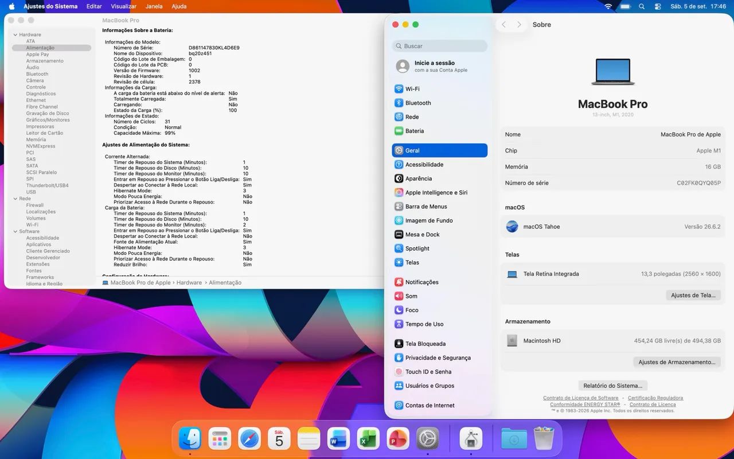Open Bateria settings pane

440,131
